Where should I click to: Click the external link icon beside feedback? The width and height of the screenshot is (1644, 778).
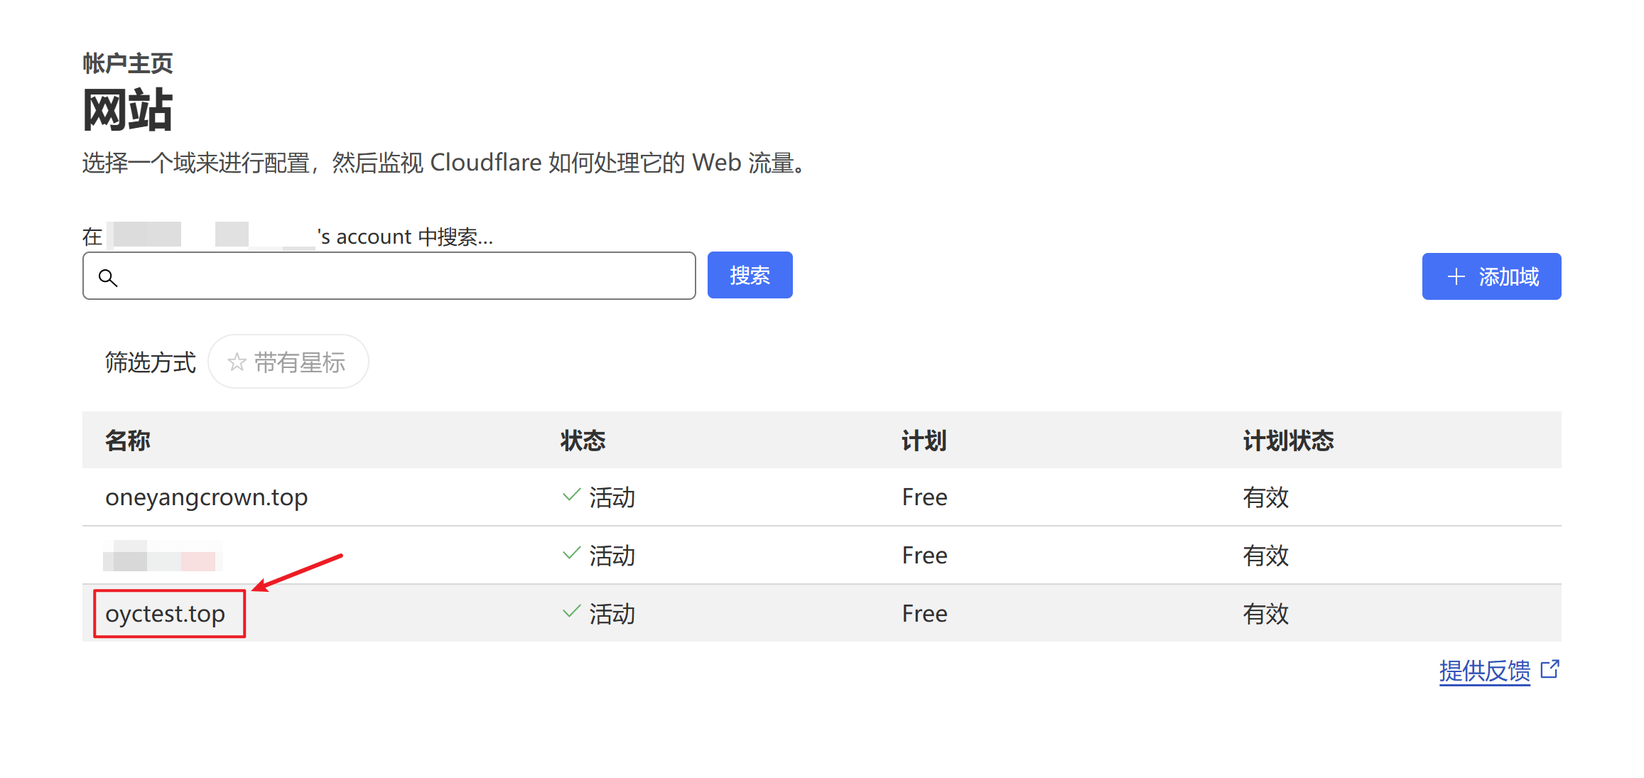1550,669
